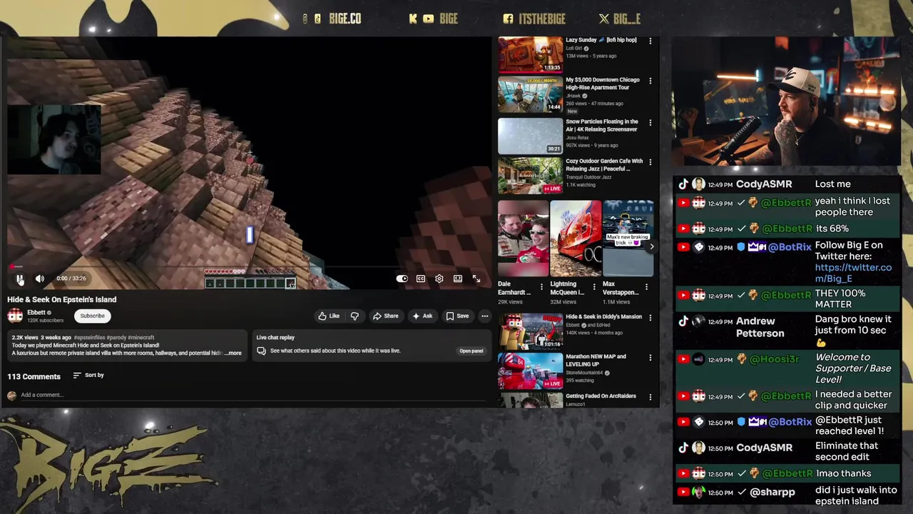Open menu for Dale Earnhardt short
The width and height of the screenshot is (913, 514).
click(x=541, y=287)
